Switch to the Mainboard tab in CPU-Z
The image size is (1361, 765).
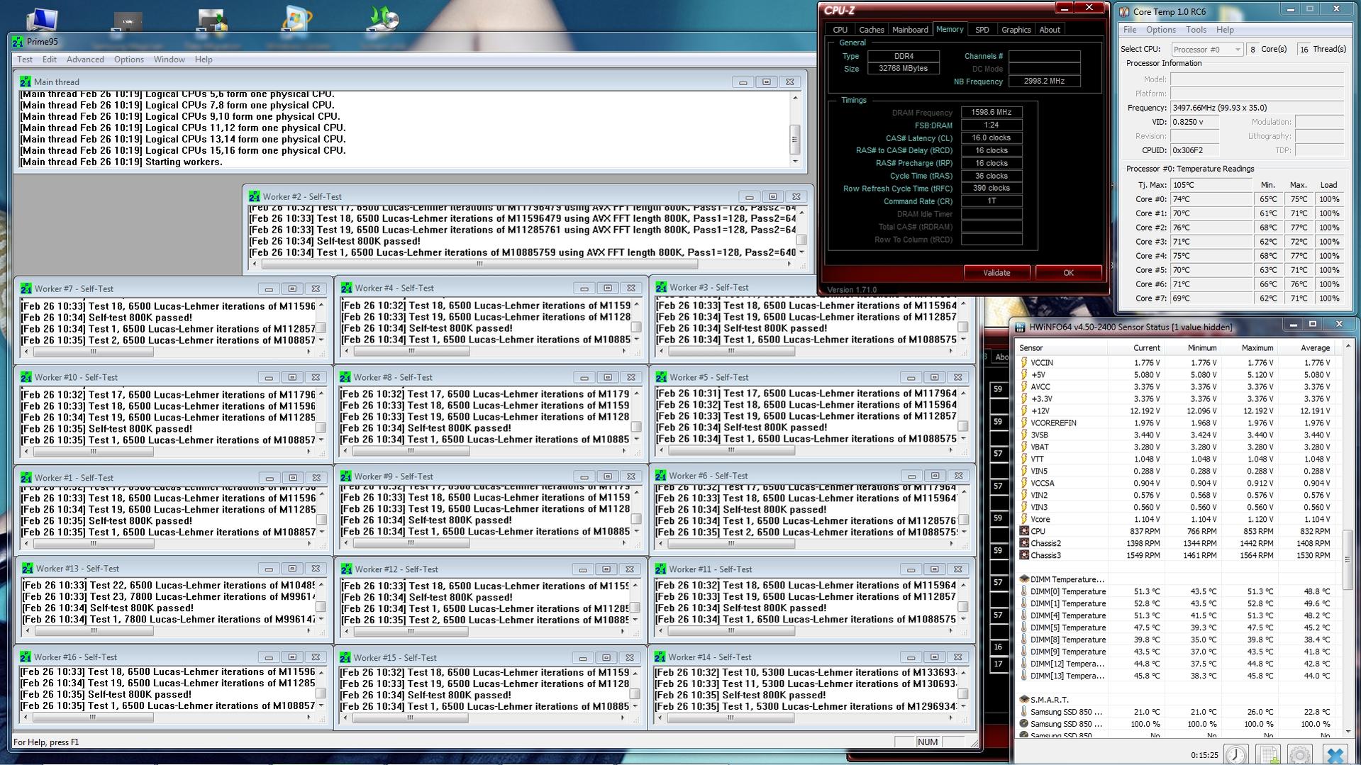(x=910, y=30)
